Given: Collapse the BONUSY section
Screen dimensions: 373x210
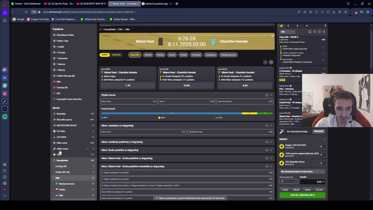Looking at the screenshot, I should [x=323, y=139].
